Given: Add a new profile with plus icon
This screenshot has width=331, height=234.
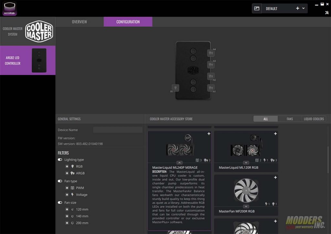Looking at the screenshot, I should (297, 8).
